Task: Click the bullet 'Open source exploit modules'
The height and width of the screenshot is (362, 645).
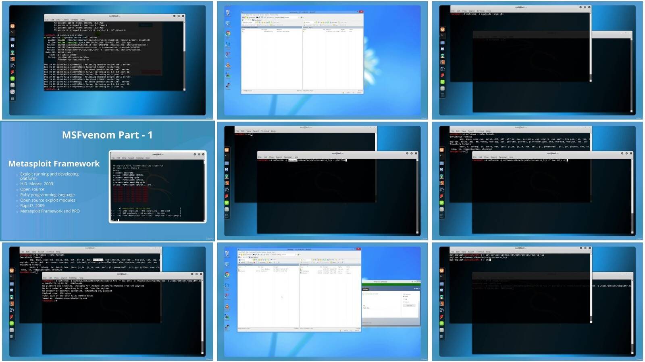Action: 48,200
